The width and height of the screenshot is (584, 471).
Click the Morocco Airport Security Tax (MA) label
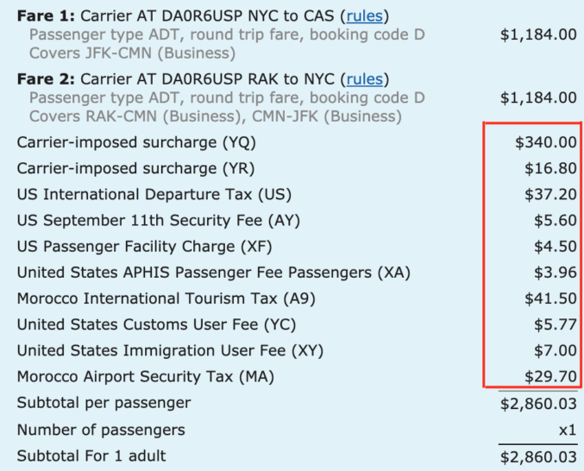(x=146, y=377)
